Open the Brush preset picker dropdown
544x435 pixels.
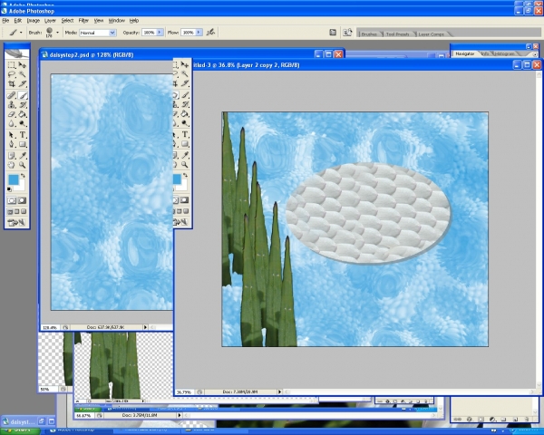click(57, 33)
